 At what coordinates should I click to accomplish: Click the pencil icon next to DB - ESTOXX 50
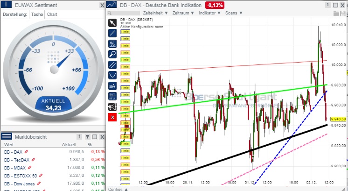click(41, 176)
